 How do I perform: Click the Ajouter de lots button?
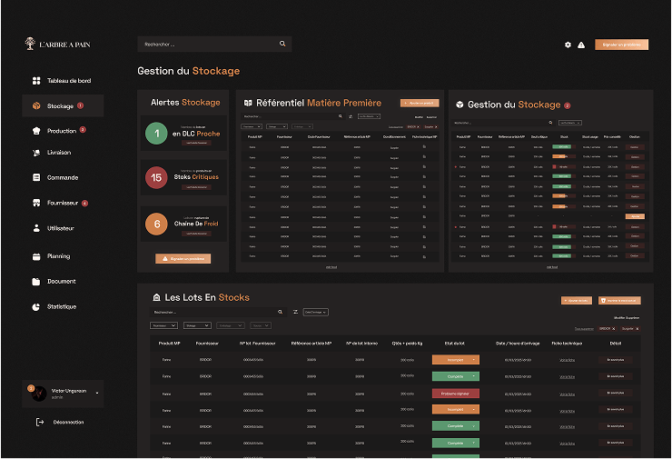(577, 300)
